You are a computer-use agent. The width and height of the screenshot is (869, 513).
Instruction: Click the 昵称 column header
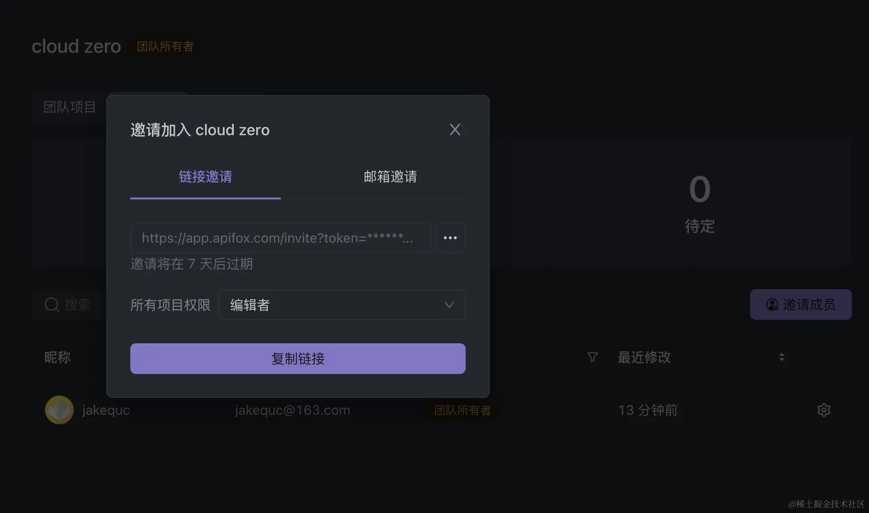[x=57, y=357]
